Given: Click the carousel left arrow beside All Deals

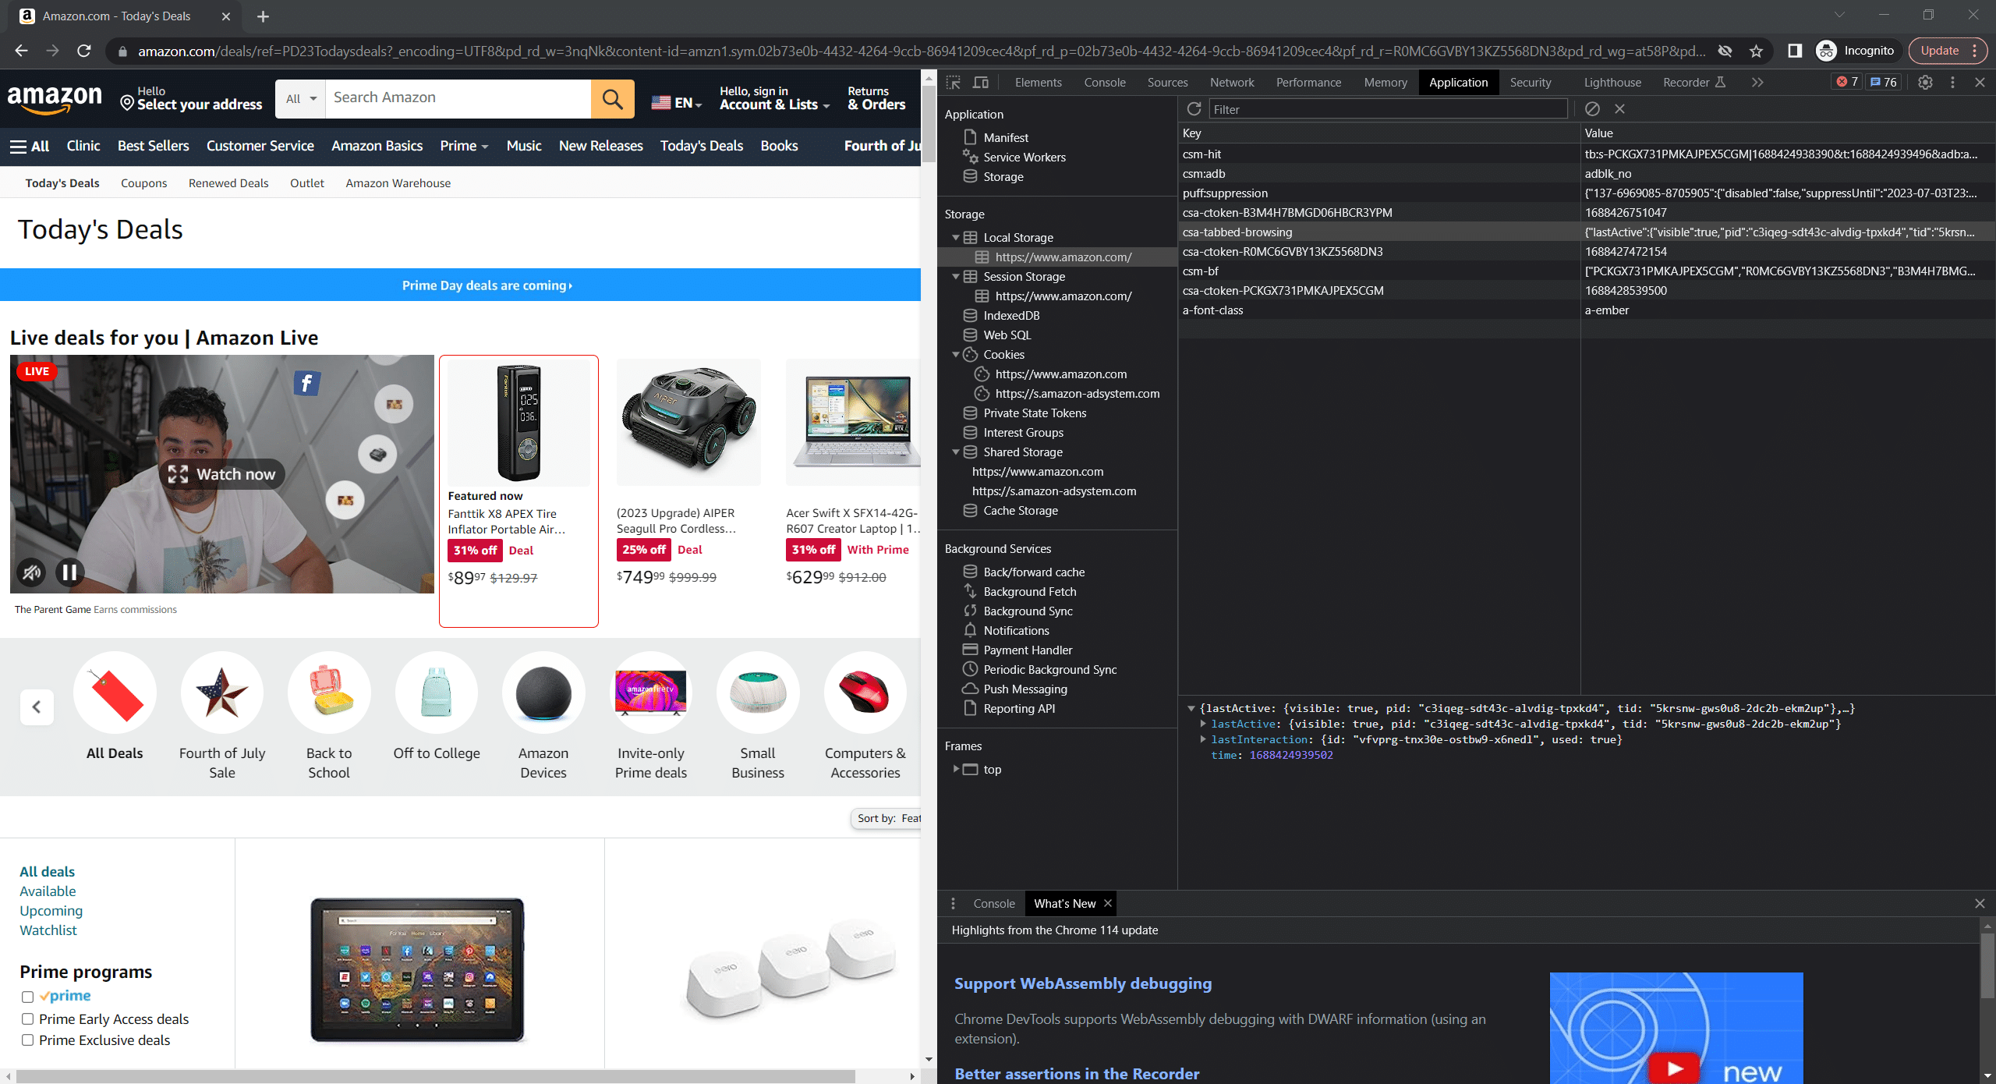Looking at the screenshot, I should coord(37,707).
